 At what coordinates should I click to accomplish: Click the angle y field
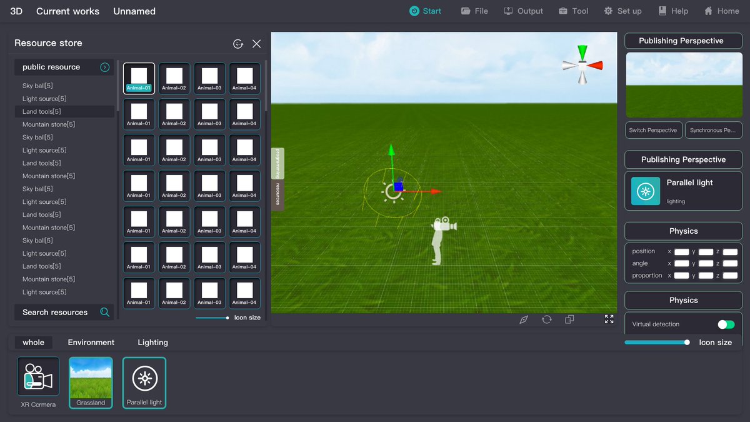click(x=706, y=264)
